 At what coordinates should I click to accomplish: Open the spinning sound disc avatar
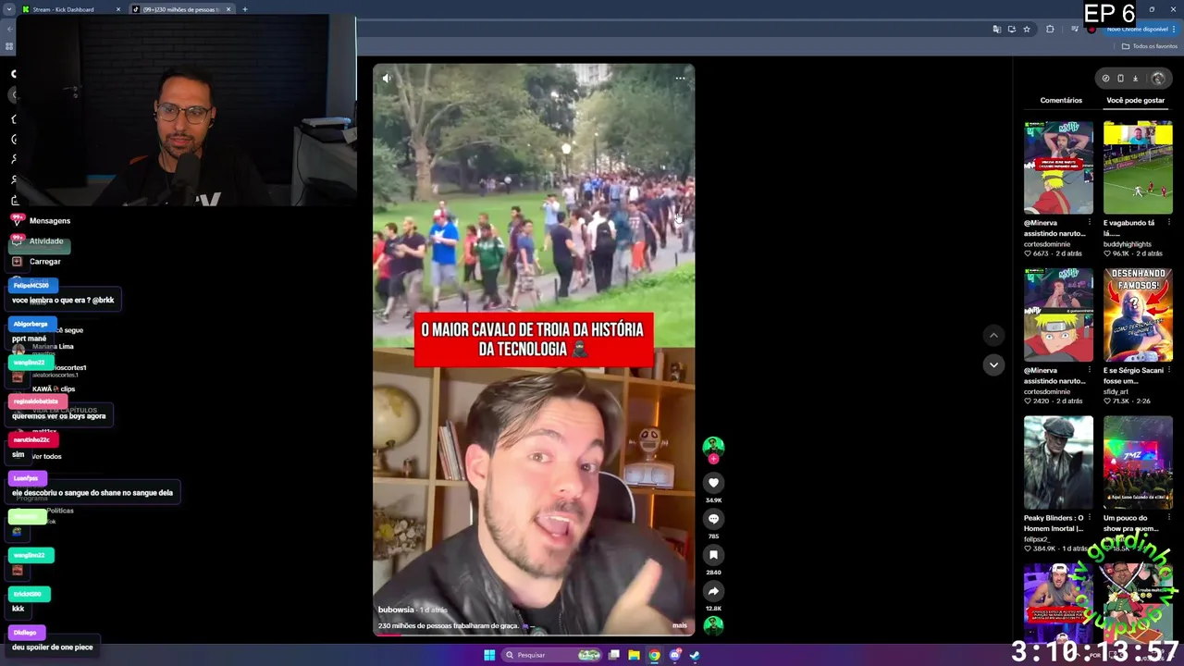point(713,625)
